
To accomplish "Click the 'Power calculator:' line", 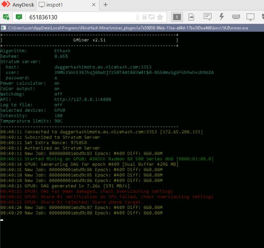I will pos(30,83).
